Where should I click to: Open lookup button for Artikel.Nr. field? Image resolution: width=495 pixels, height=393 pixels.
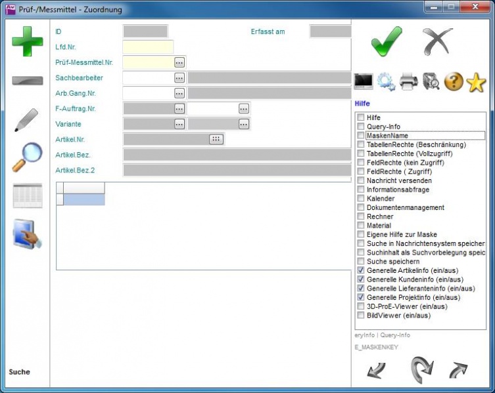pyautogui.click(x=216, y=139)
